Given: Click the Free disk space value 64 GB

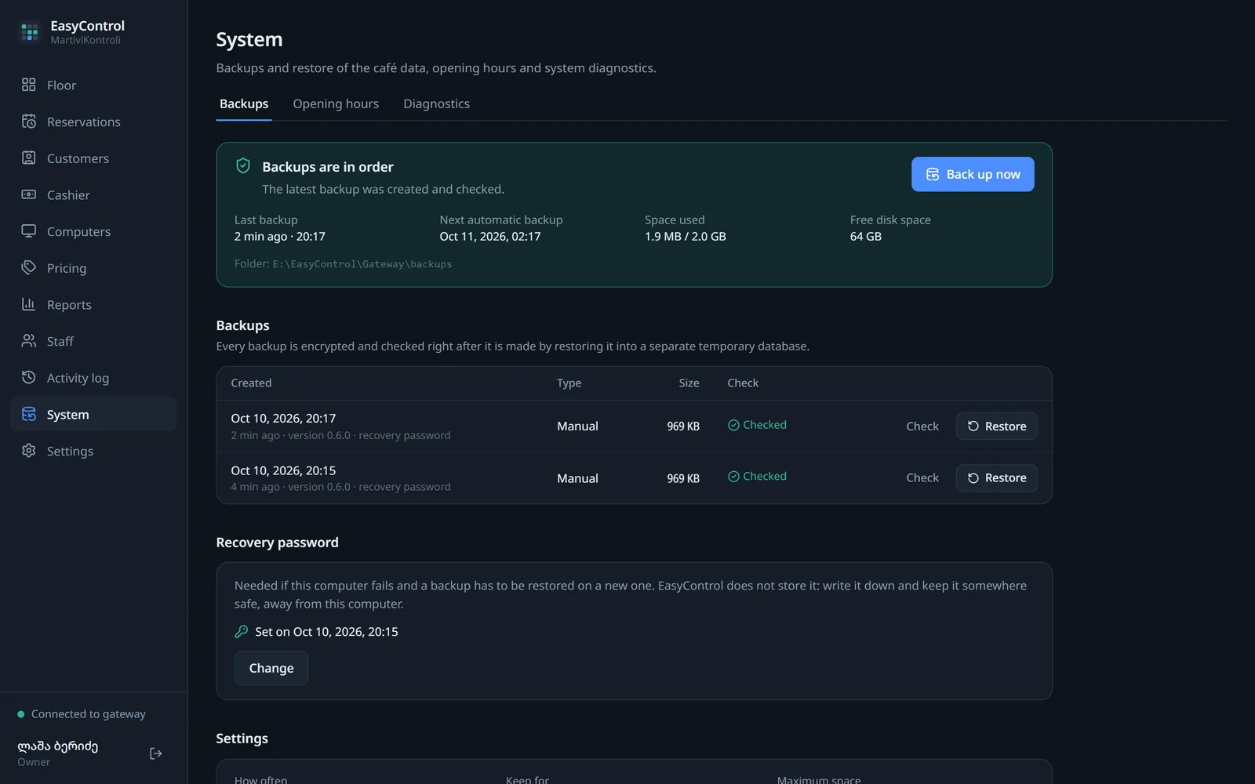Looking at the screenshot, I should (x=866, y=236).
